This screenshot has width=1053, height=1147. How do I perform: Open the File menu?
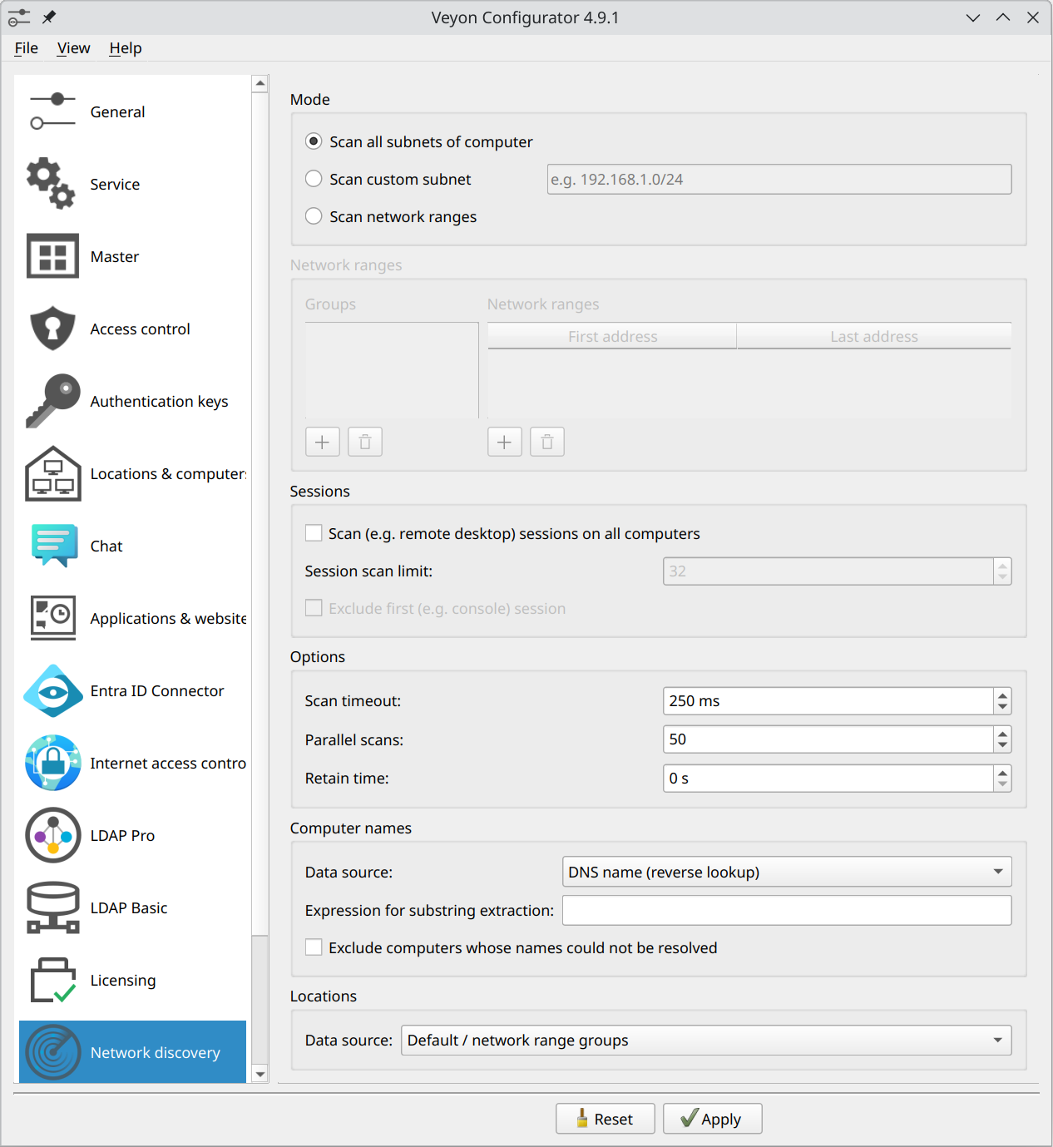[27, 48]
